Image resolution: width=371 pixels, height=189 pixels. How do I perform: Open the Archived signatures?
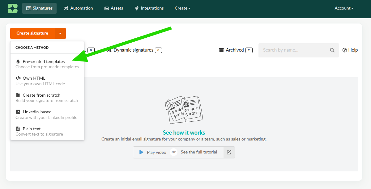(x=235, y=50)
